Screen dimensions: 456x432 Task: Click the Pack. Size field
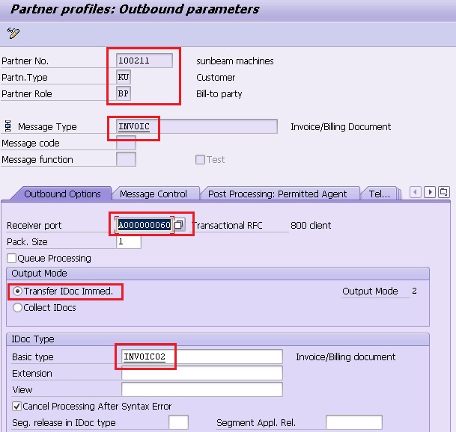click(128, 242)
